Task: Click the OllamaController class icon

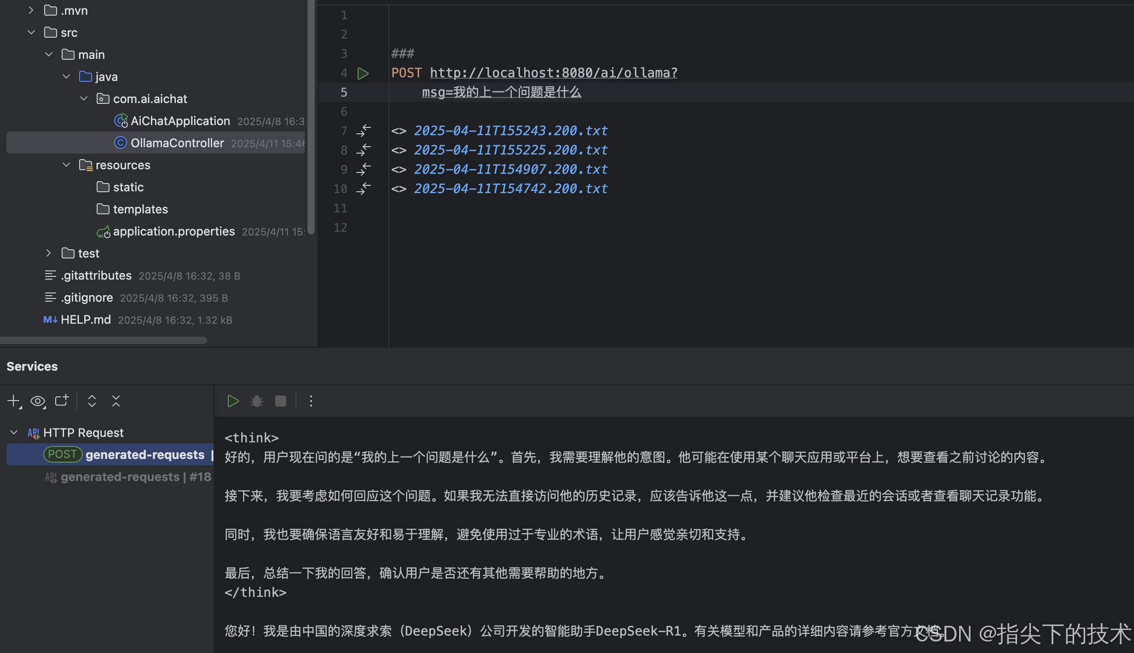Action: coord(121,143)
